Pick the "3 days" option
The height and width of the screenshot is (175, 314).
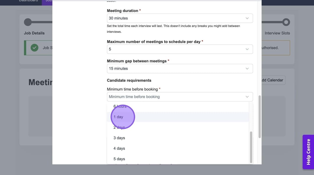click(x=119, y=138)
